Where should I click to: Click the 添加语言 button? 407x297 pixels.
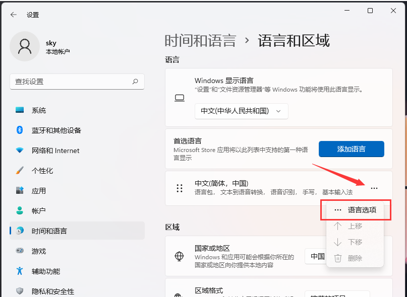tap(351, 149)
